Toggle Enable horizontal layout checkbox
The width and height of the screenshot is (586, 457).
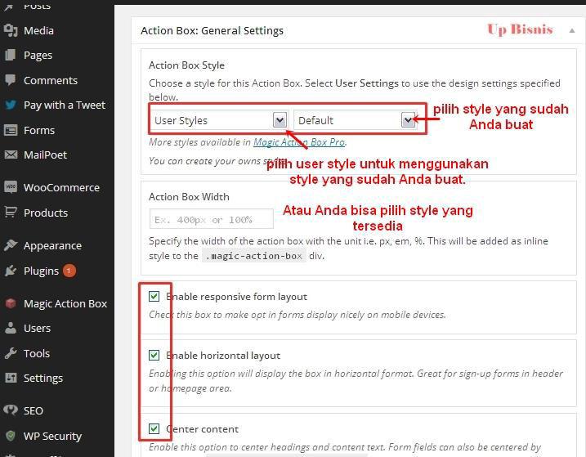[x=154, y=356]
